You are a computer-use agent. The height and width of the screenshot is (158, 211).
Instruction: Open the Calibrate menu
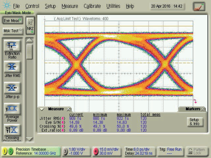(92, 6)
